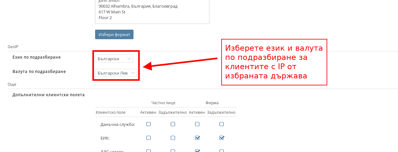Viewport: 398px width, 152px height.
Task: Disable ЕИК Задължително for Фирма
Action: tap(222, 138)
